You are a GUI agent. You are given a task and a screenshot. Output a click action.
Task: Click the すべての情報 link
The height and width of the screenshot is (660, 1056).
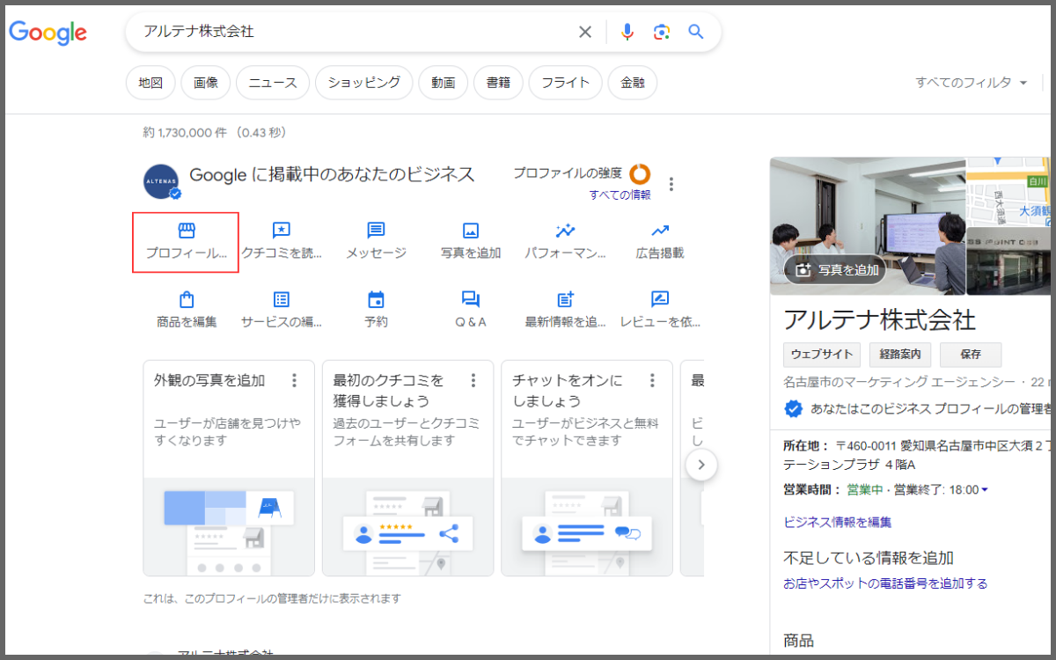click(x=620, y=194)
